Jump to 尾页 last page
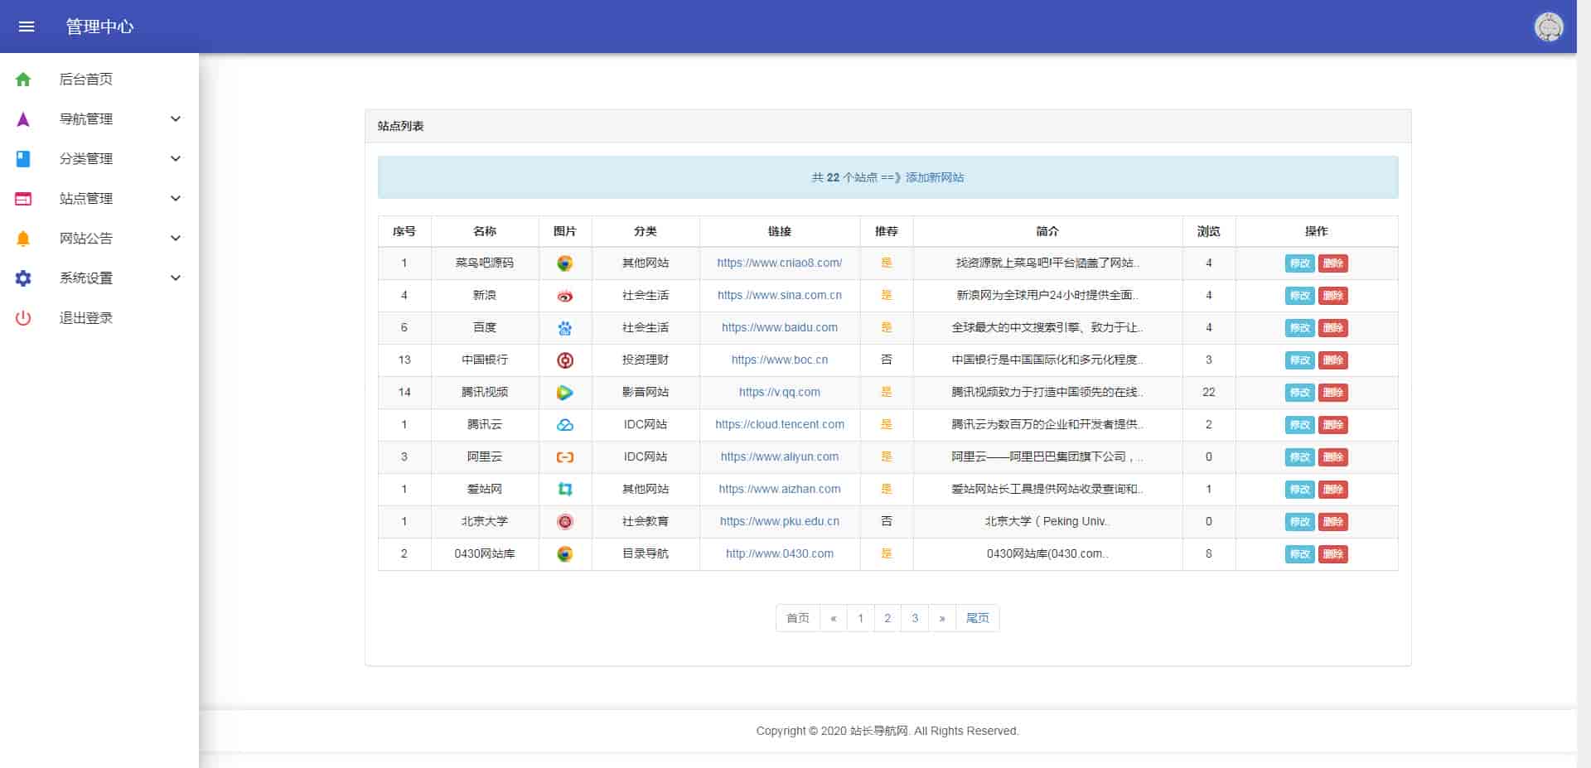1591x768 pixels. 977,618
